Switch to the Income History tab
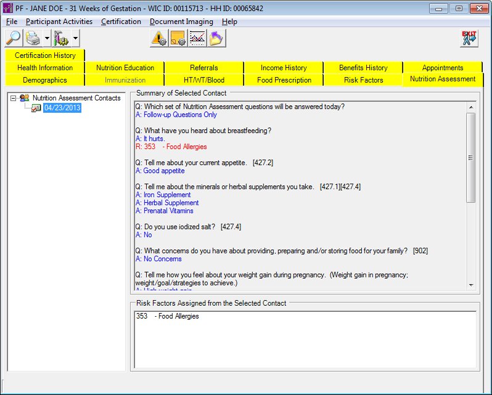Image resolution: width=492 pixels, height=395 pixels. [284, 68]
